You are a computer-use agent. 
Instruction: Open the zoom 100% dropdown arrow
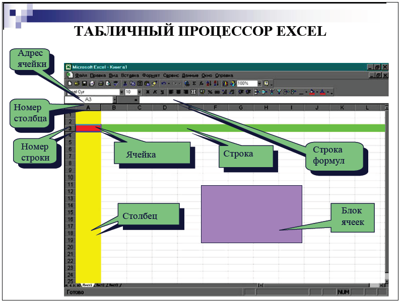click(259, 83)
